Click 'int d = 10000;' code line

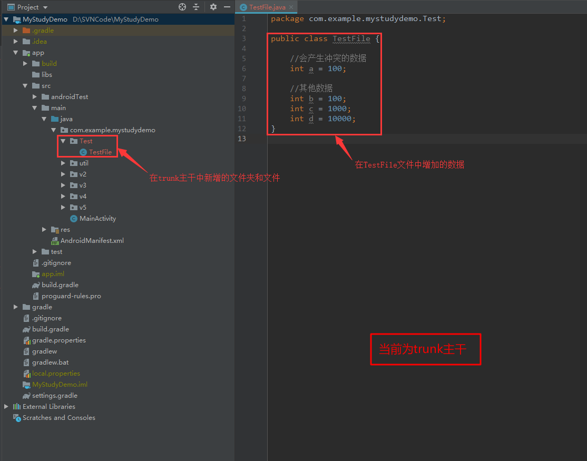pyautogui.click(x=322, y=119)
